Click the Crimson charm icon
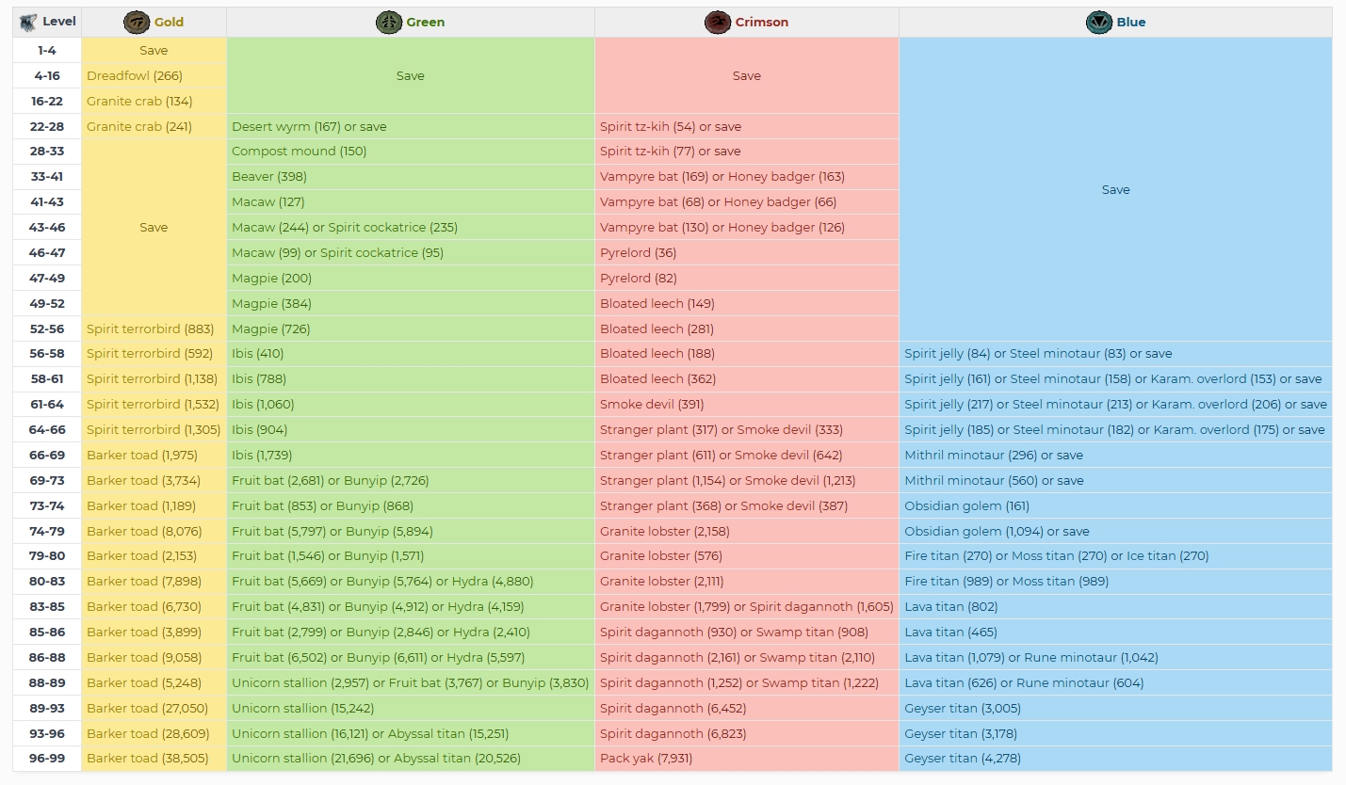Viewport: 1346px width, 785px height. click(x=718, y=22)
